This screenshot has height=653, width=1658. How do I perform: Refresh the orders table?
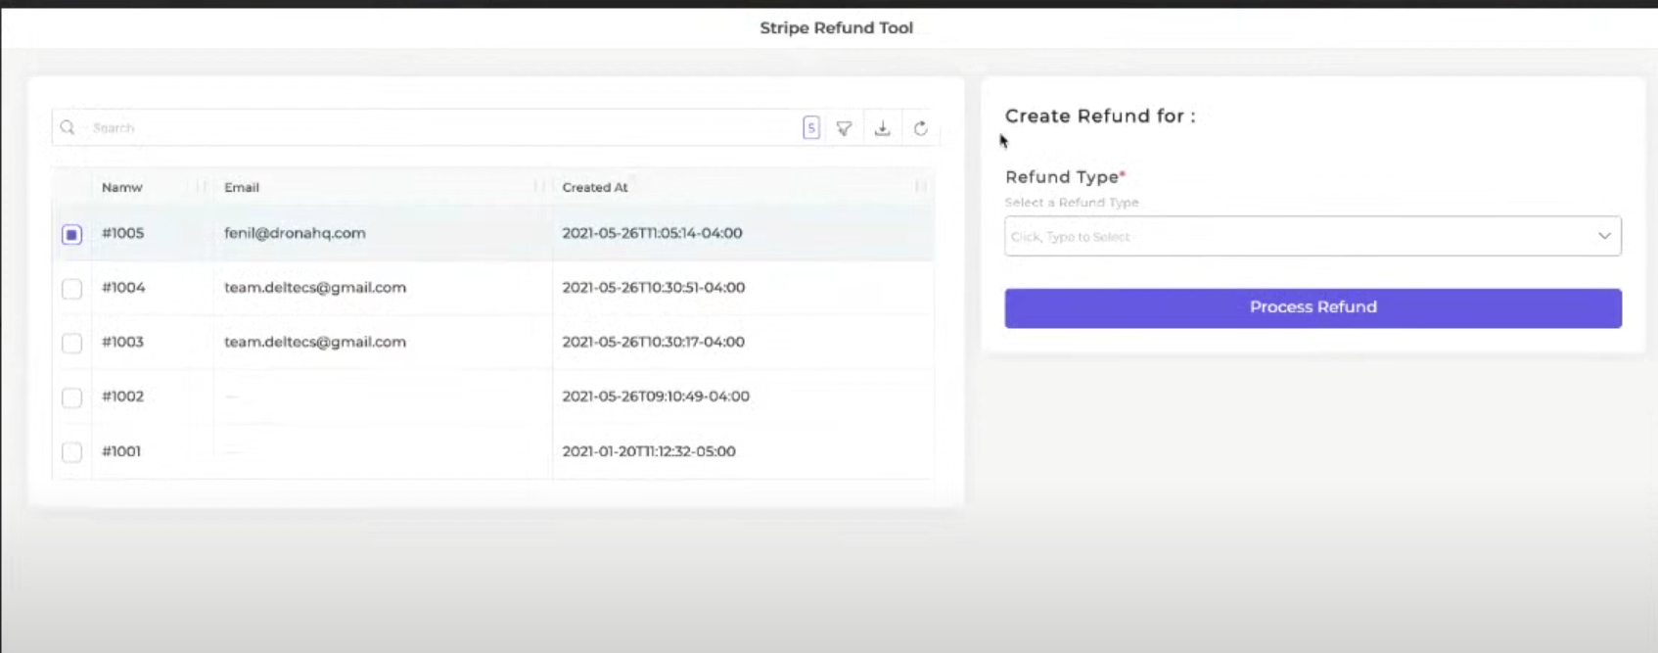[x=920, y=128]
